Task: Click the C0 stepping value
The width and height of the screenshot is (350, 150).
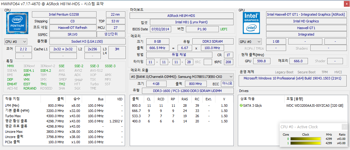Action: tap(73, 21)
